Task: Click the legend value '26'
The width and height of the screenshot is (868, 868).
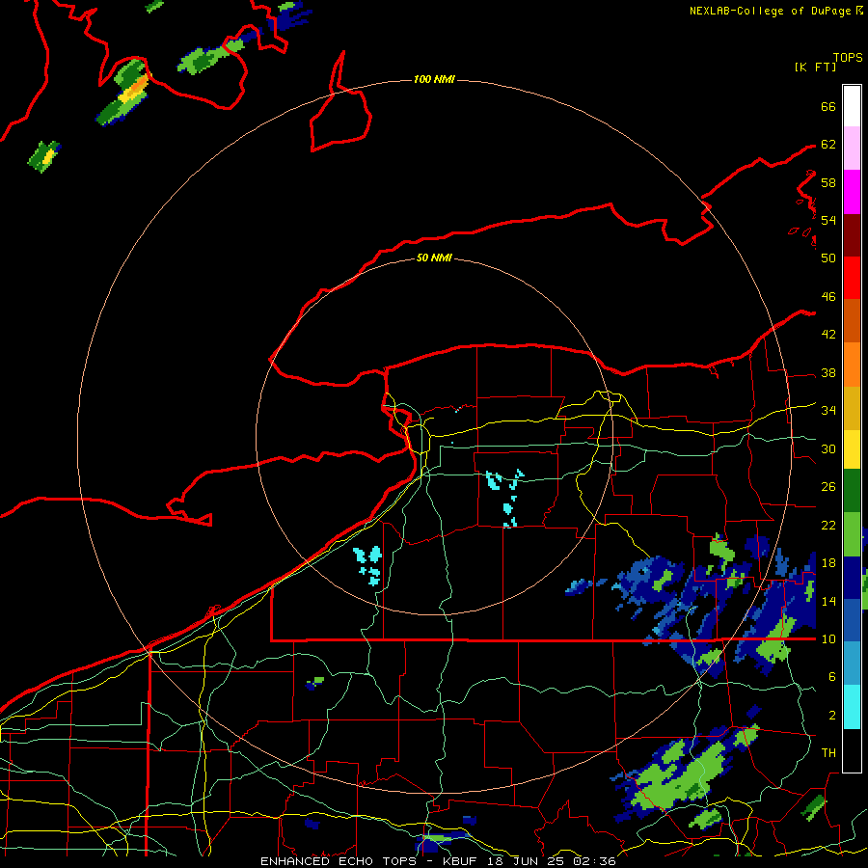Action: pos(828,487)
